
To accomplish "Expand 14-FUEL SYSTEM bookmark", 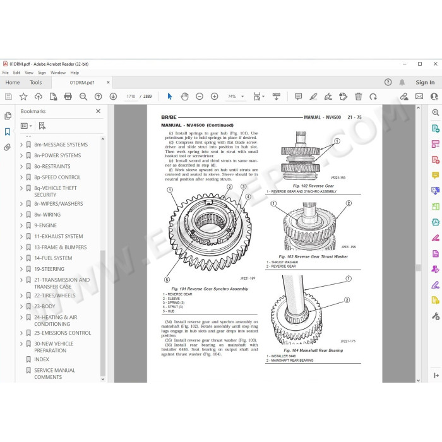I will [21, 258].
